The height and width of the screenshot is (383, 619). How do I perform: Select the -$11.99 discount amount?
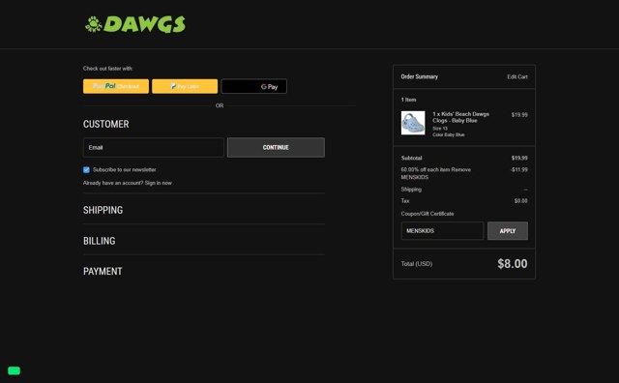(x=518, y=169)
